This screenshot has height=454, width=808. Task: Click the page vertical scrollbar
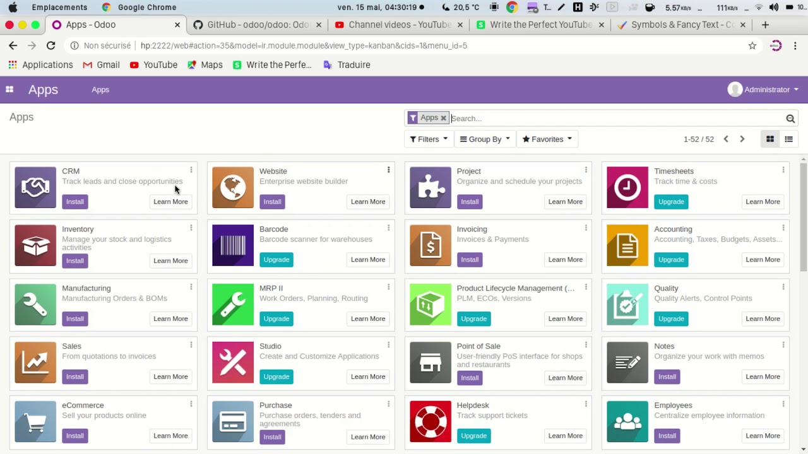[804, 218]
